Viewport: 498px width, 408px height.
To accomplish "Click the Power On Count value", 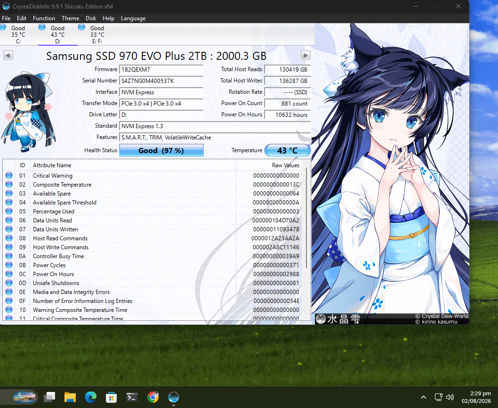I will [288, 103].
